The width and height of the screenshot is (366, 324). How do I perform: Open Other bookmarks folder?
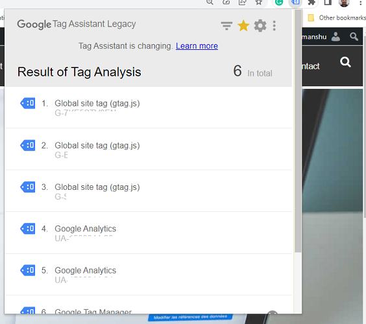coord(337,17)
